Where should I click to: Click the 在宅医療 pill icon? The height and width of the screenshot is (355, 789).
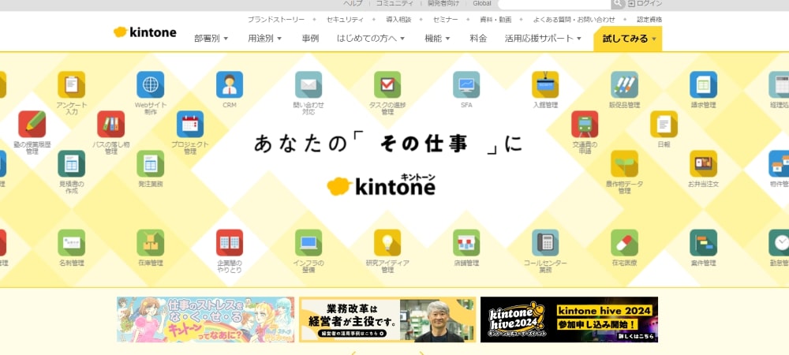624,243
